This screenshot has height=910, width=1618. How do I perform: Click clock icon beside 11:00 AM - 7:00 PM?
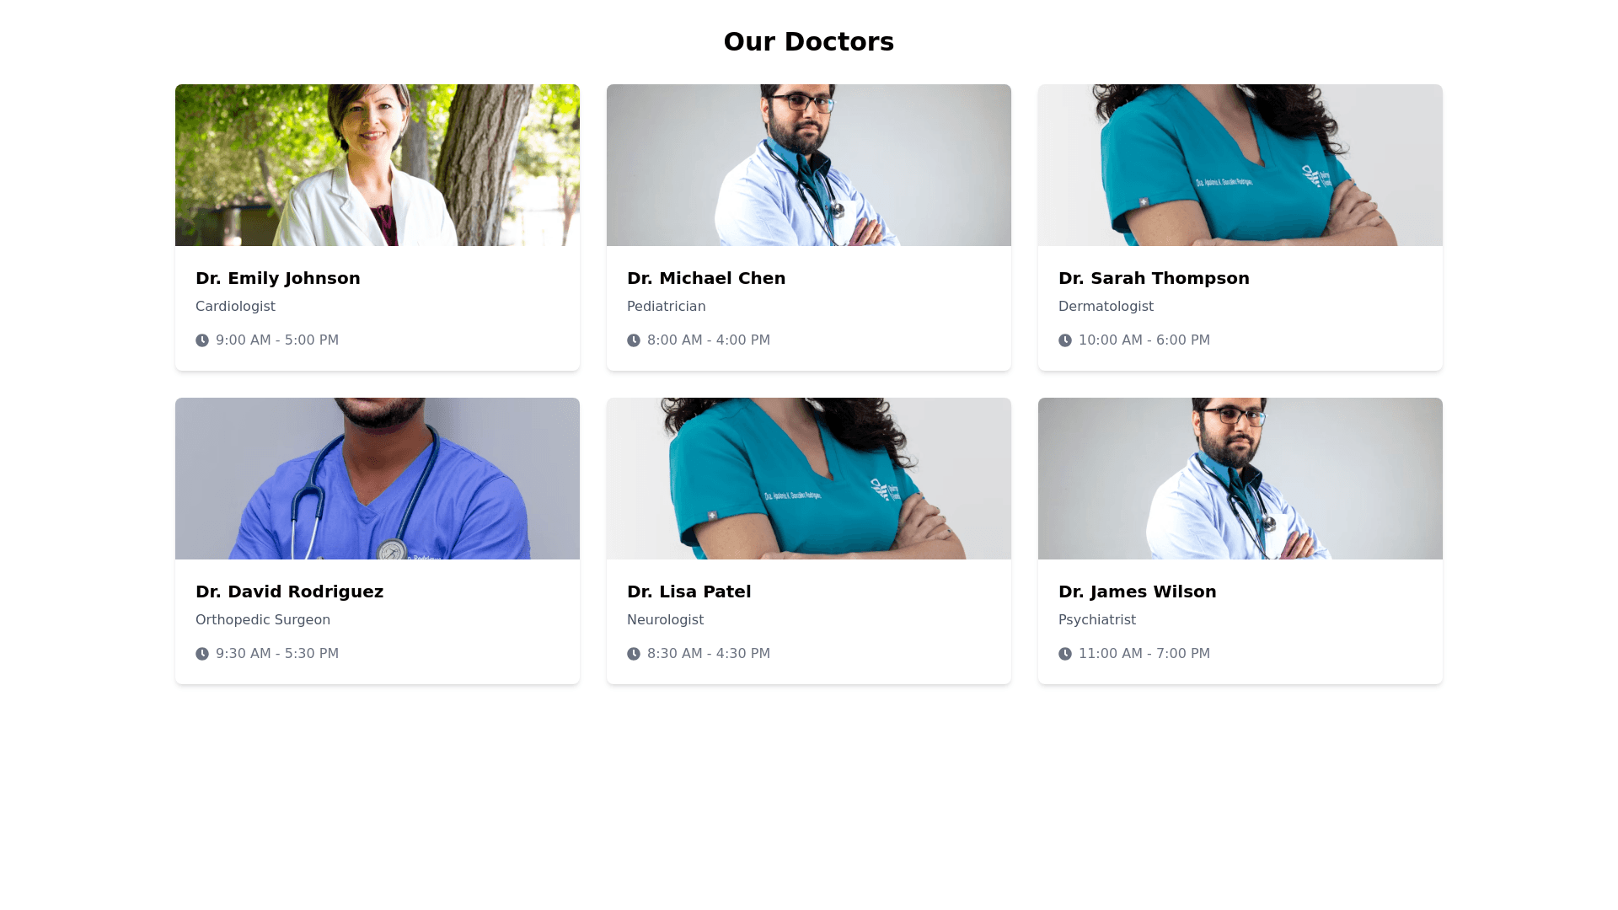[1065, 654]
